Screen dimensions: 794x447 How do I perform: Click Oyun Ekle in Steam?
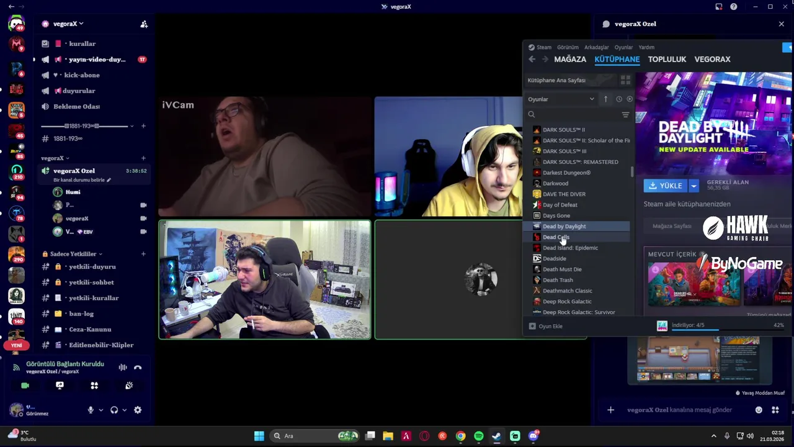tap(546, 326)
